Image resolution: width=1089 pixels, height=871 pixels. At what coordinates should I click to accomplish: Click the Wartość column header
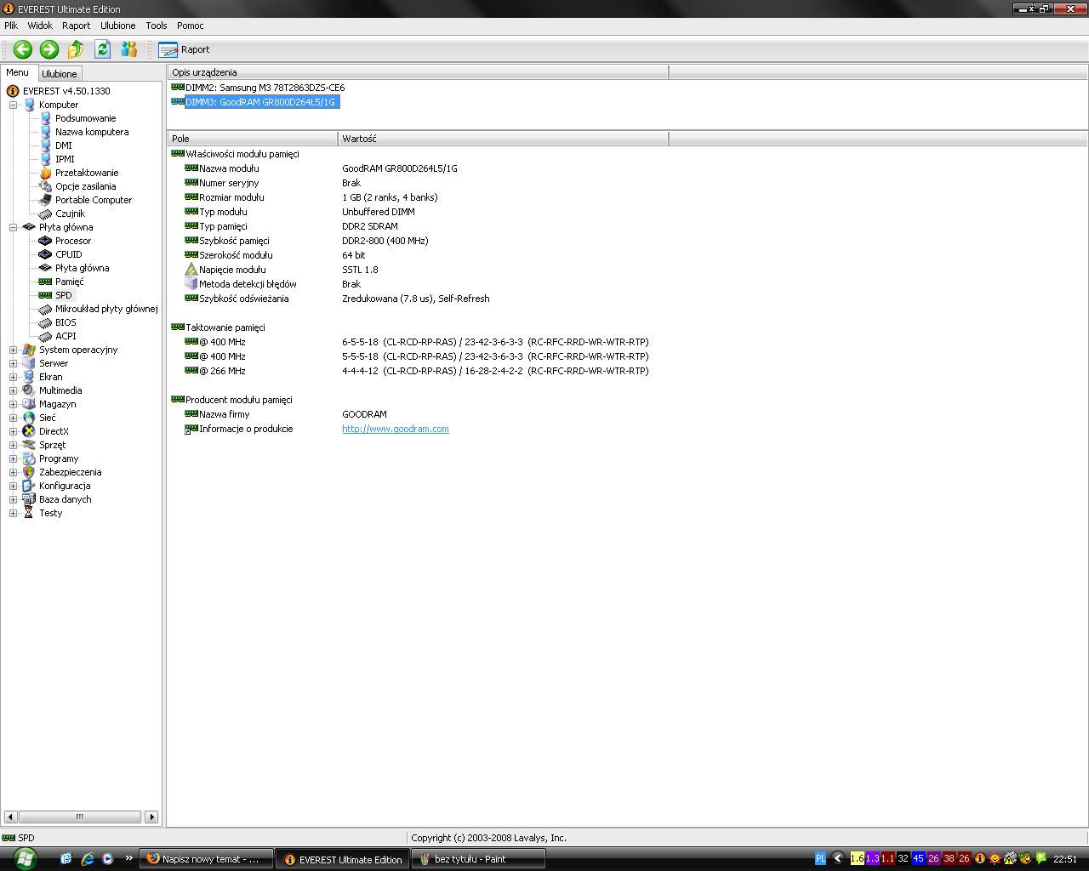(504, 139)
